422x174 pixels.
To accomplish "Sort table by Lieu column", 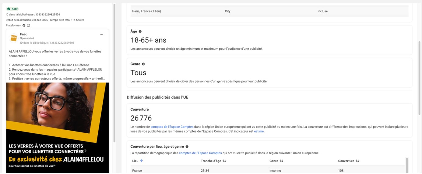I will coord(141,161).
